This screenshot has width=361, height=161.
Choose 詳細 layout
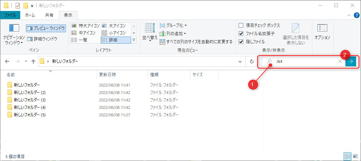tap(116, 40)
